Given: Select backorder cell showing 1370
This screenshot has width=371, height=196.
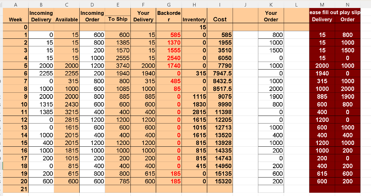Looking at the screenshot, I should [169, 43].
